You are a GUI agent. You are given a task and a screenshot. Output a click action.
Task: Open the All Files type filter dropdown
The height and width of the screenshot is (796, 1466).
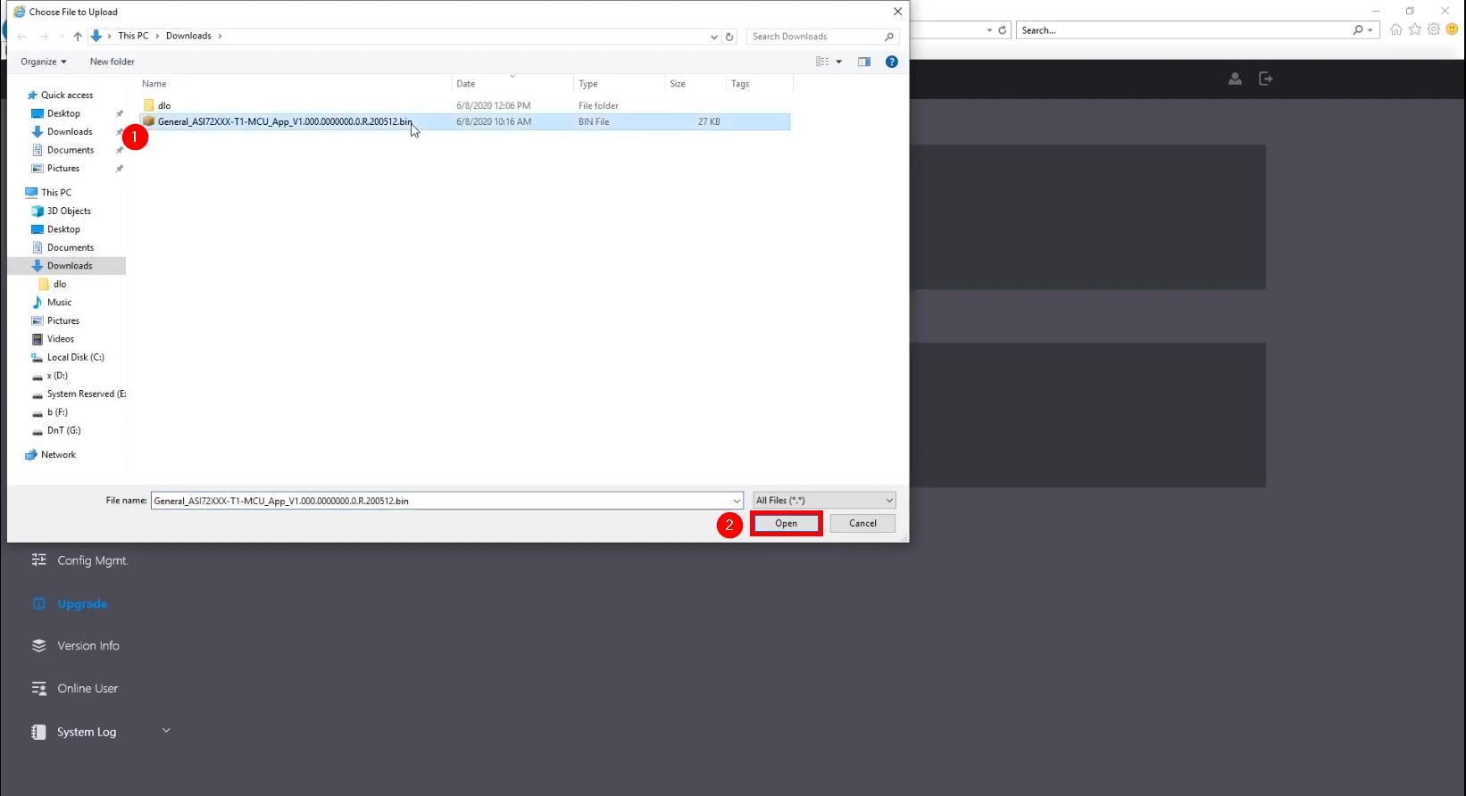pos(824,501)
